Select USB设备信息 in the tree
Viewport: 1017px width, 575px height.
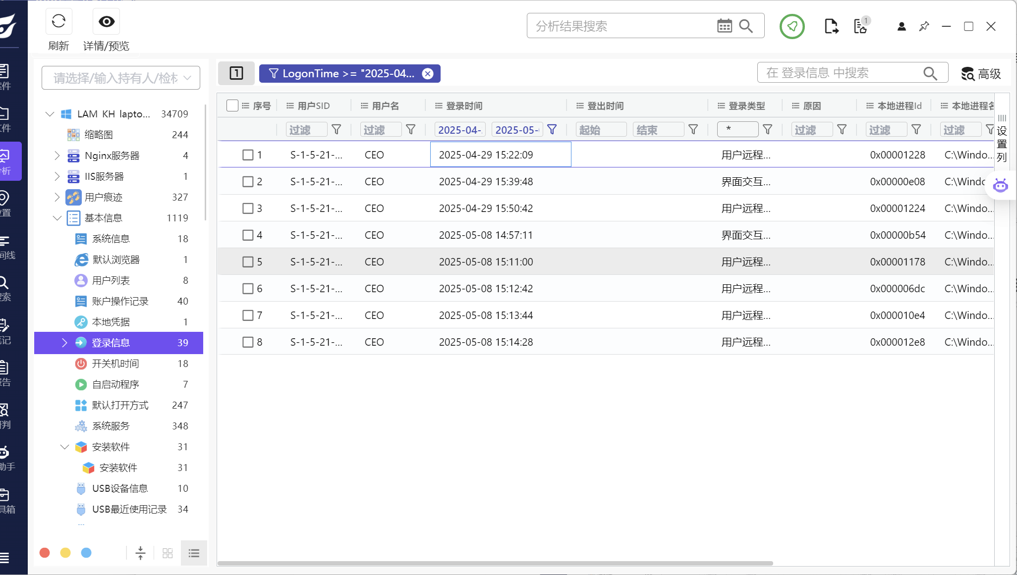pyautogui.click(x=120, y=488)
